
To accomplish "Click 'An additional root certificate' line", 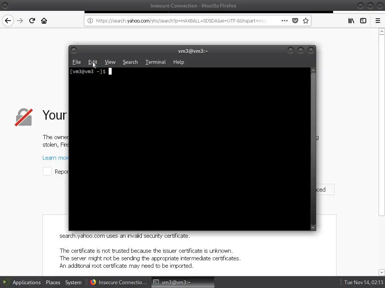I will click(126, 266).
